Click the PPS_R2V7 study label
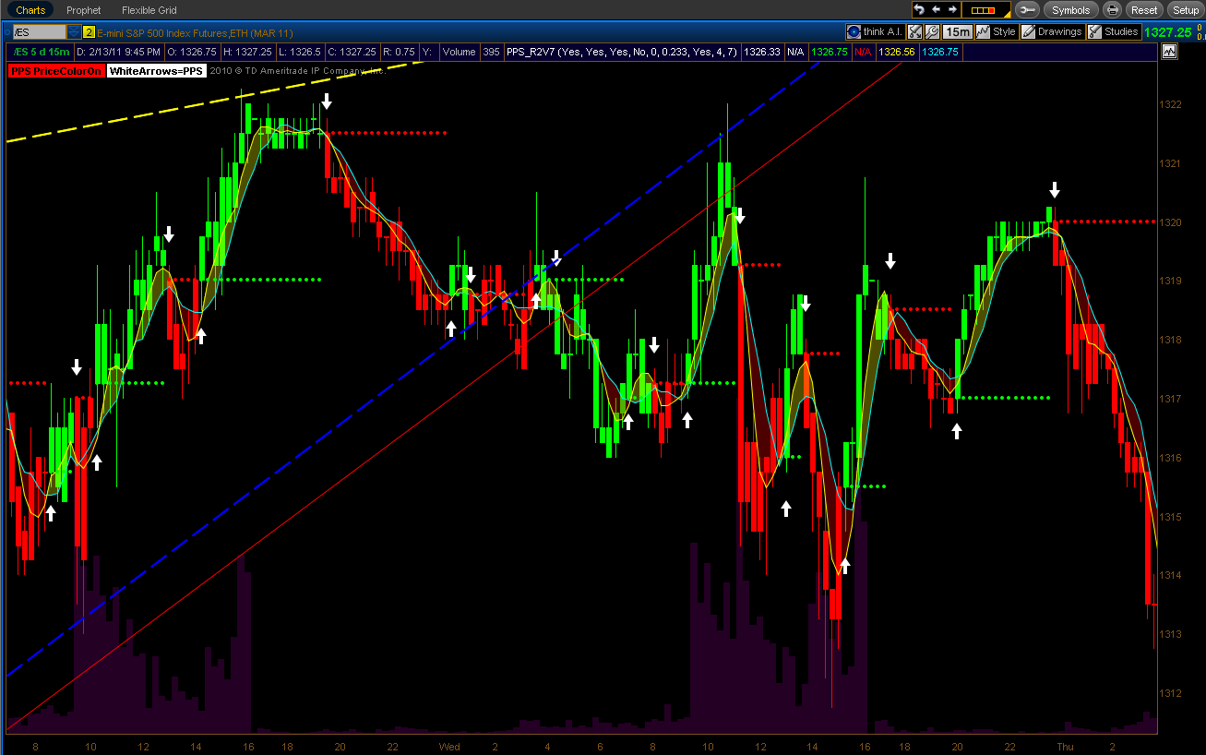Screen dimensions: 1206x755 [x=622, y=53]
